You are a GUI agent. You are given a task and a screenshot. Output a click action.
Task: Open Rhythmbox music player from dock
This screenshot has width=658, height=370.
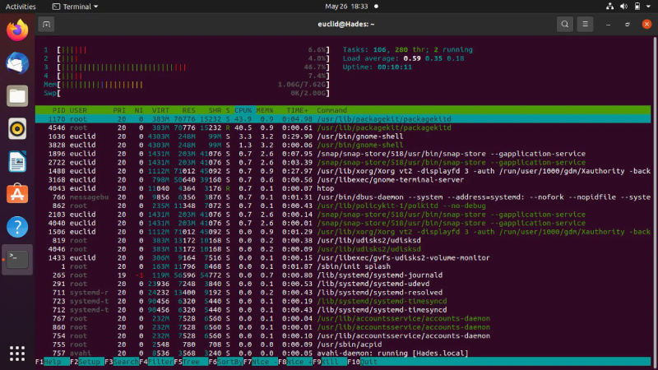point(17,129)
